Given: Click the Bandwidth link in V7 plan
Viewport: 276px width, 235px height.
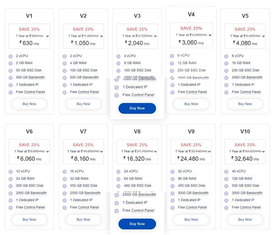Looking at the screenshot, I should (x=91, y=193).
